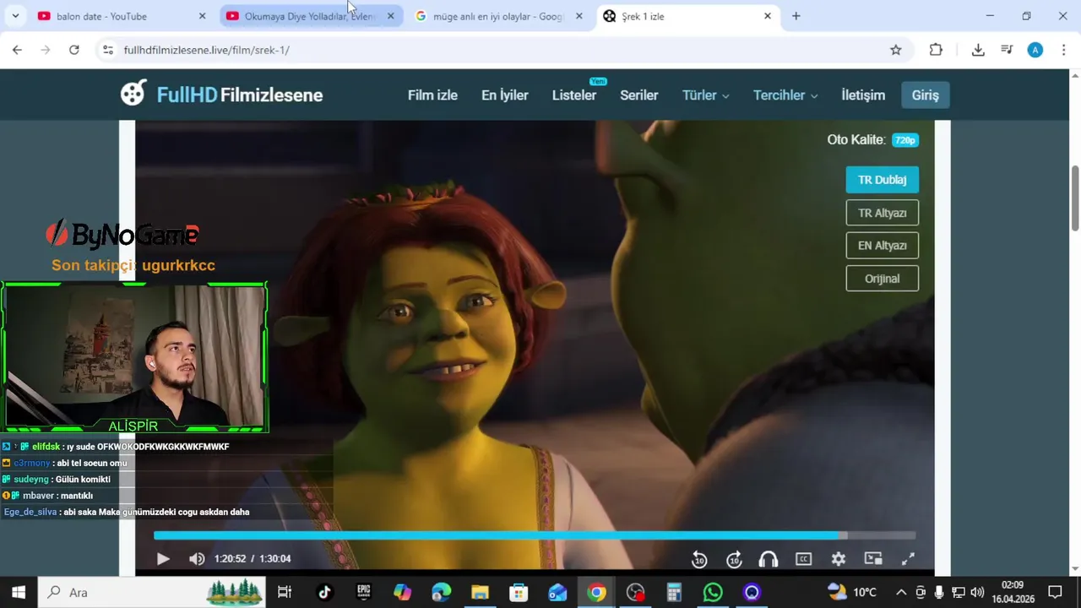1081x608 pixels.
Task: Rewind the video 10 seconds
Action: coord(699,559)
